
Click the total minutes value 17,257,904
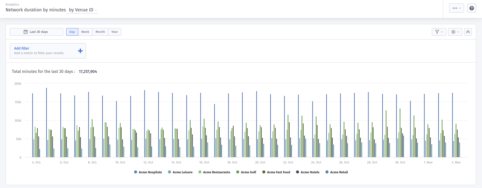point(88,72)
